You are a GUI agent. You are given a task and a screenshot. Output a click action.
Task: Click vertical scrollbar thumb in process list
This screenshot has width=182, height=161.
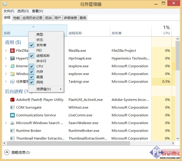pos(178,56)
